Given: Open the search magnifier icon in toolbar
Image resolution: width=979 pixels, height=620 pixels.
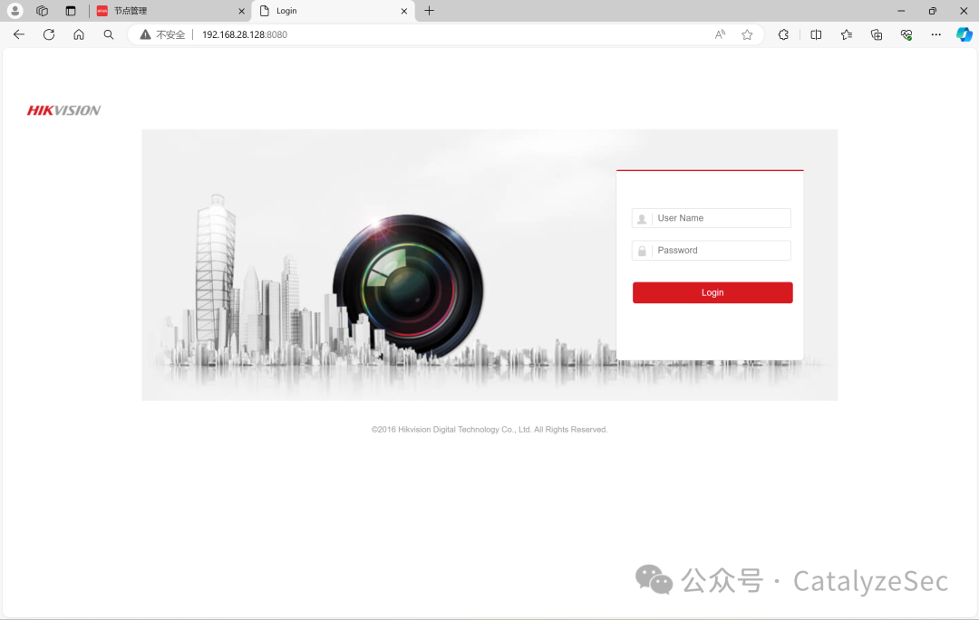Looking at the screenshot, I should coord(109,35).
